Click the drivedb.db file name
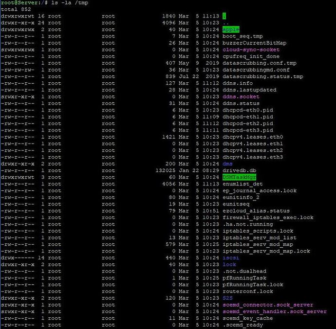This screenshot has height=329, width=336. pyautogui.click(x=240, y=171)
